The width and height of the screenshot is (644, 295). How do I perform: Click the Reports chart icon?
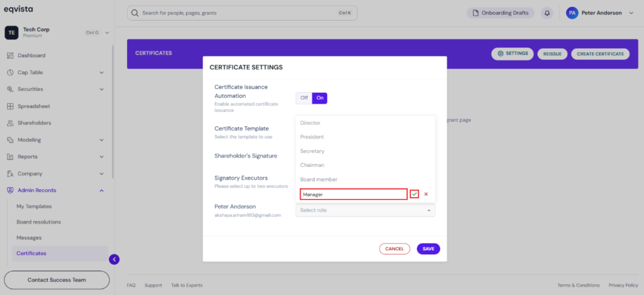[x=10, y=157]
